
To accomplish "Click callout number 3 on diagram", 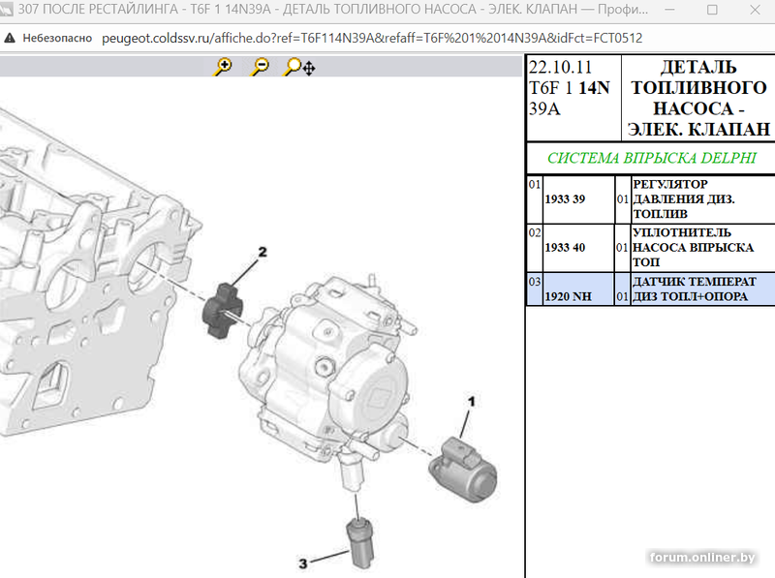I will (303, 563).
